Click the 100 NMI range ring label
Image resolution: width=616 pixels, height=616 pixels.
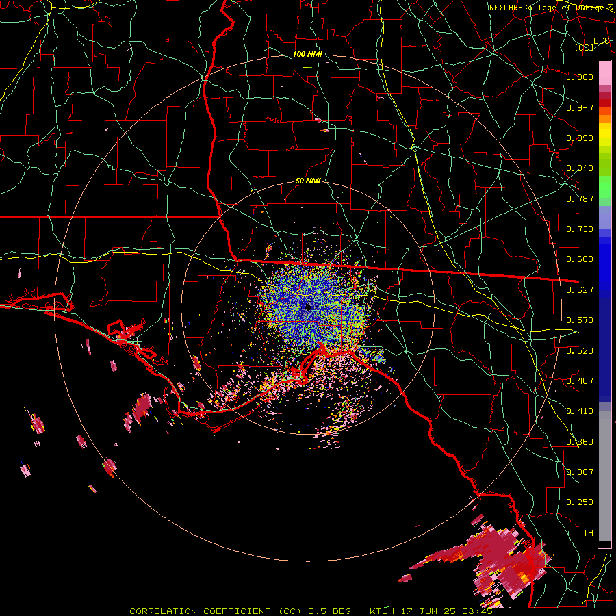pyautogui.click(x=307, y=54)
